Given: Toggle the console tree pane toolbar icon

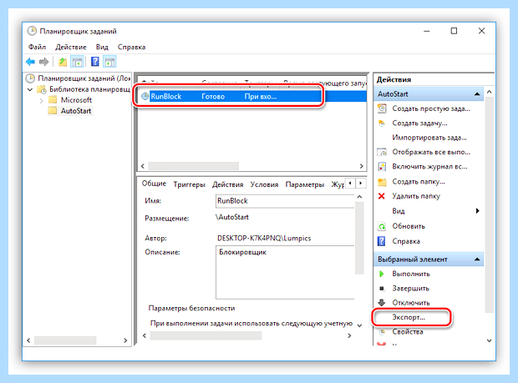Looking at the screenshot, I should click(78, 62).
